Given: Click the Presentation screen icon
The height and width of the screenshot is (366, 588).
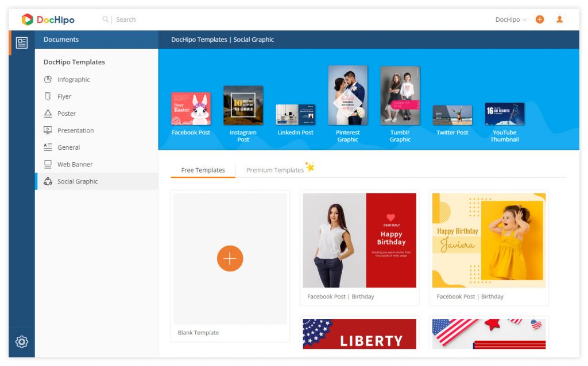Looking at the screenshot, I should pos(48,130).
